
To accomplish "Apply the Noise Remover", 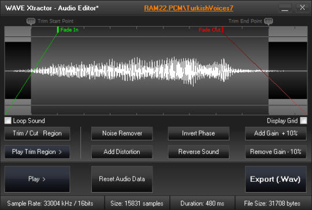I will [122, 133].
